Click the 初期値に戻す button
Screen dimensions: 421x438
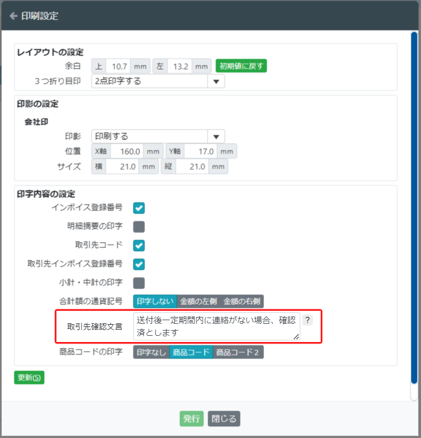coord(241,66)
